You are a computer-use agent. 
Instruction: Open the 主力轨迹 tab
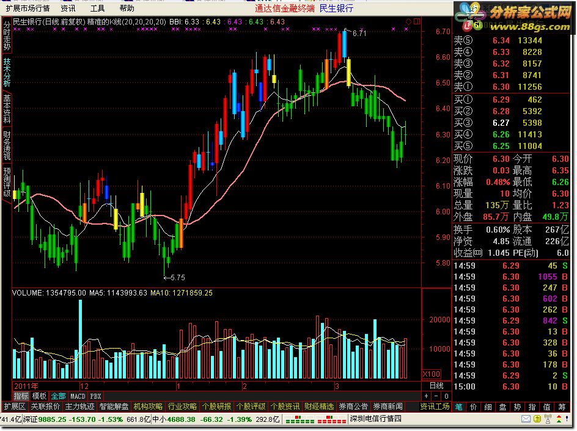(x=79, y=407)
